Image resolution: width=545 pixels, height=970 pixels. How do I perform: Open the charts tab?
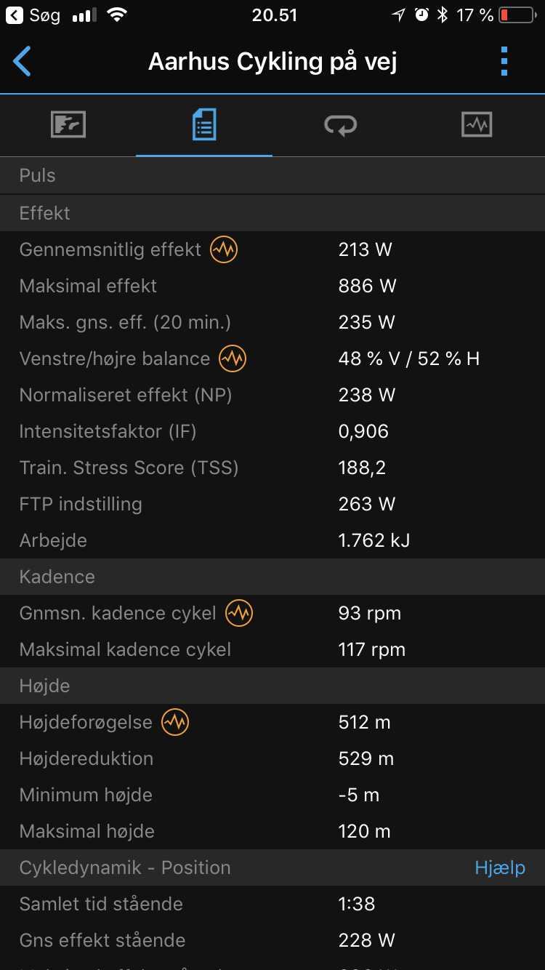pyautogui.click(x=477, y=125)
